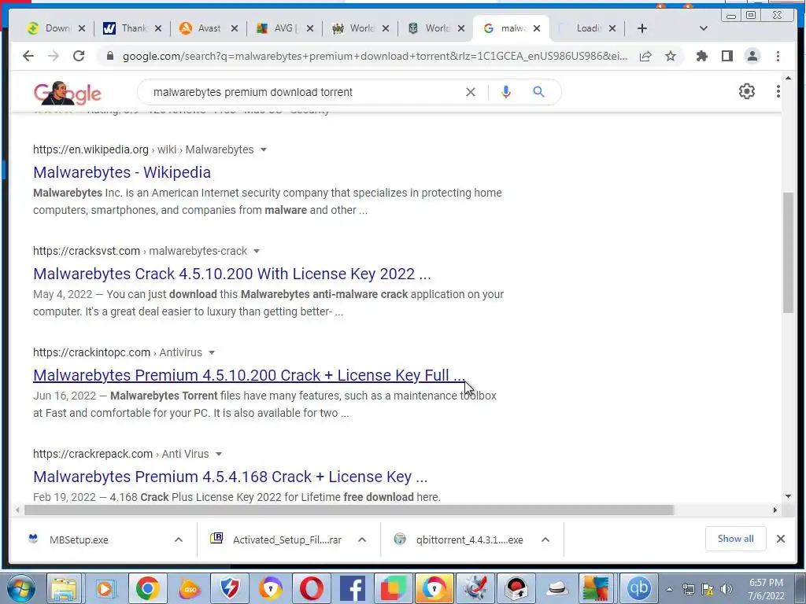Open the Chrome profile avatar
Viewport: 806px width, 604px height.
pyautogui.click(x=752, y=56)
